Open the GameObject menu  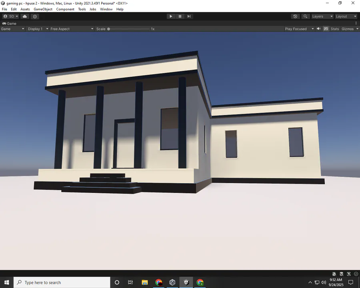pos(43,9)
